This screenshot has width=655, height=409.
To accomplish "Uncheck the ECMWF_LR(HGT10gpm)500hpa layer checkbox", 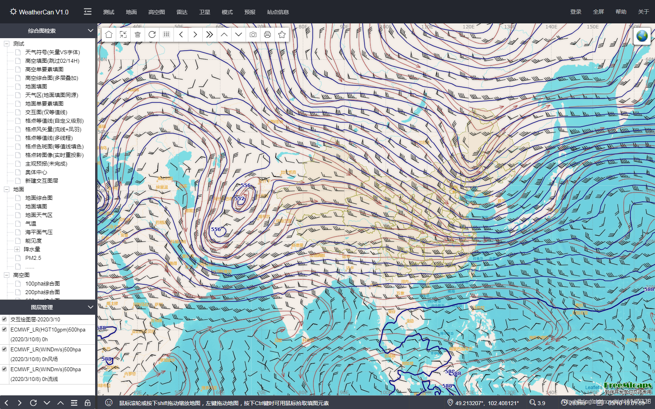I will coord(4,329).
